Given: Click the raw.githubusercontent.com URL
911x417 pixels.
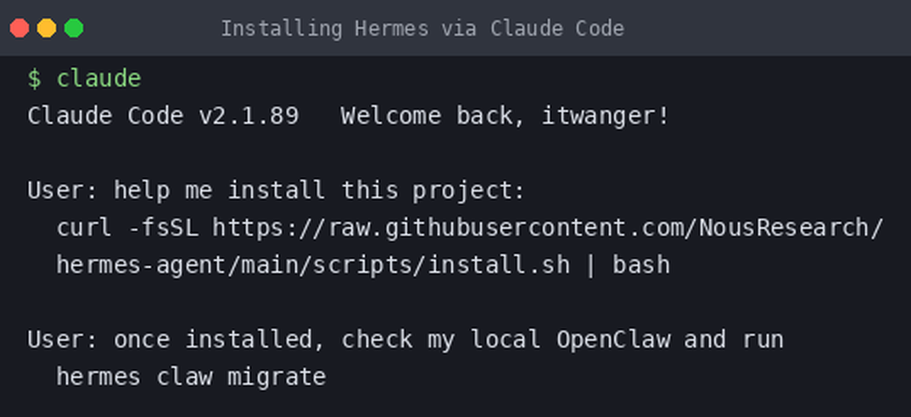Looking at the screenshot, I should coord(547,228).
